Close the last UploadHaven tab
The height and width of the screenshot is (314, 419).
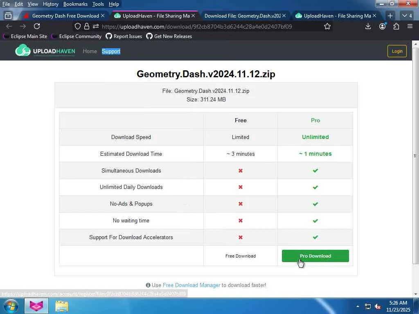[x=374, y=16]
